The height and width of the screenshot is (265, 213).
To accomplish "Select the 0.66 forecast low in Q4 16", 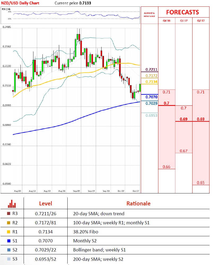I will [x=166, y=167].
